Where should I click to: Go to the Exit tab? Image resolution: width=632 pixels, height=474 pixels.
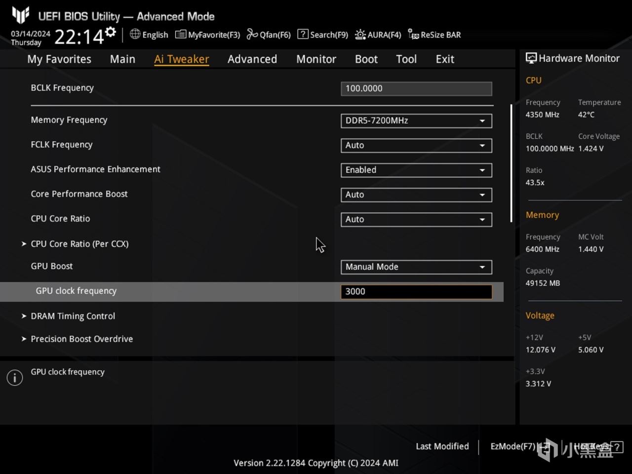pyautogui.click(x=445, y=59)
